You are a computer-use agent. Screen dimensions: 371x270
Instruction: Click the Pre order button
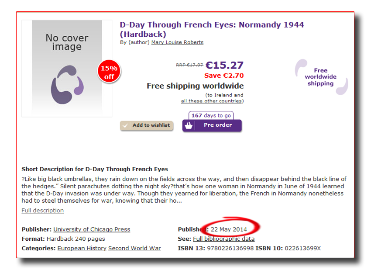pyautogui.click(x=212, y=125)
